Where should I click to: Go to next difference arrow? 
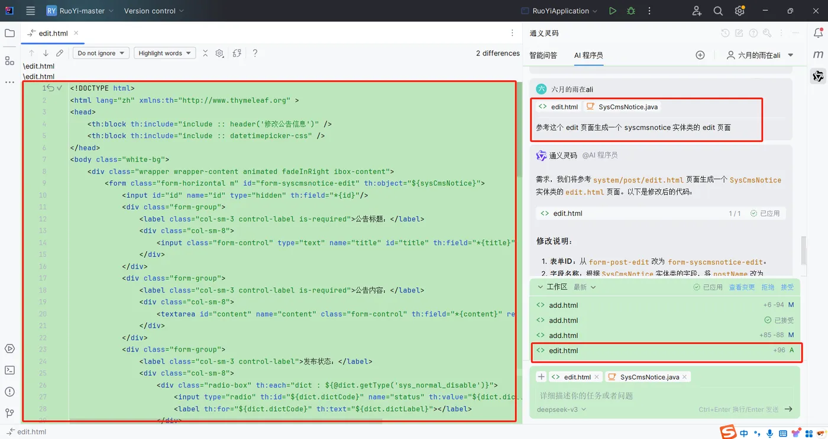click(46, 53)
